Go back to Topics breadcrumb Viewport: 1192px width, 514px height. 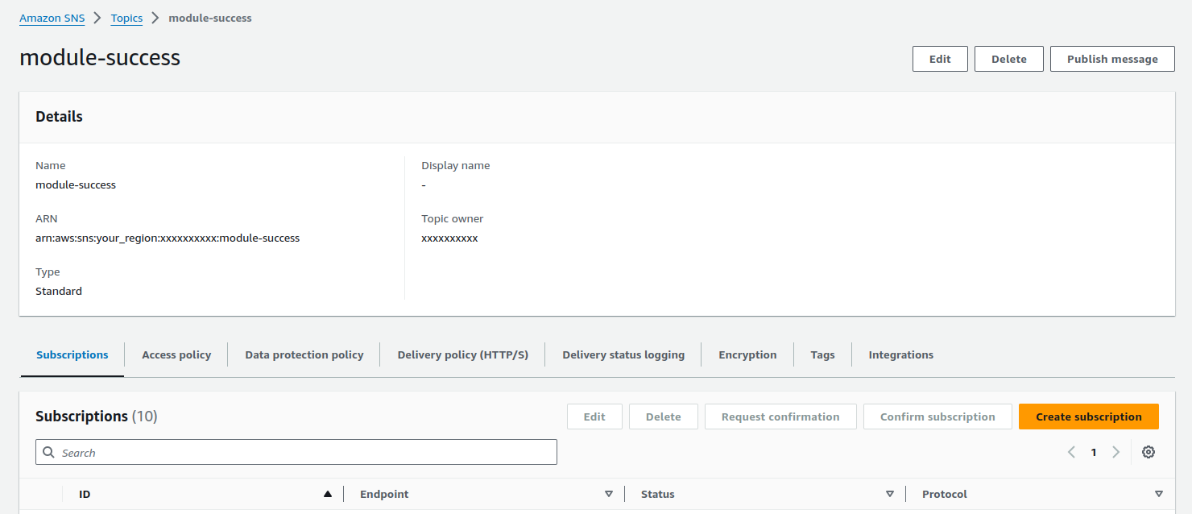pyautogui.click(x=126, y=18)
